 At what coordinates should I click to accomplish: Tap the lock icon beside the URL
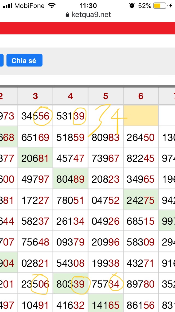pos(68,15)
